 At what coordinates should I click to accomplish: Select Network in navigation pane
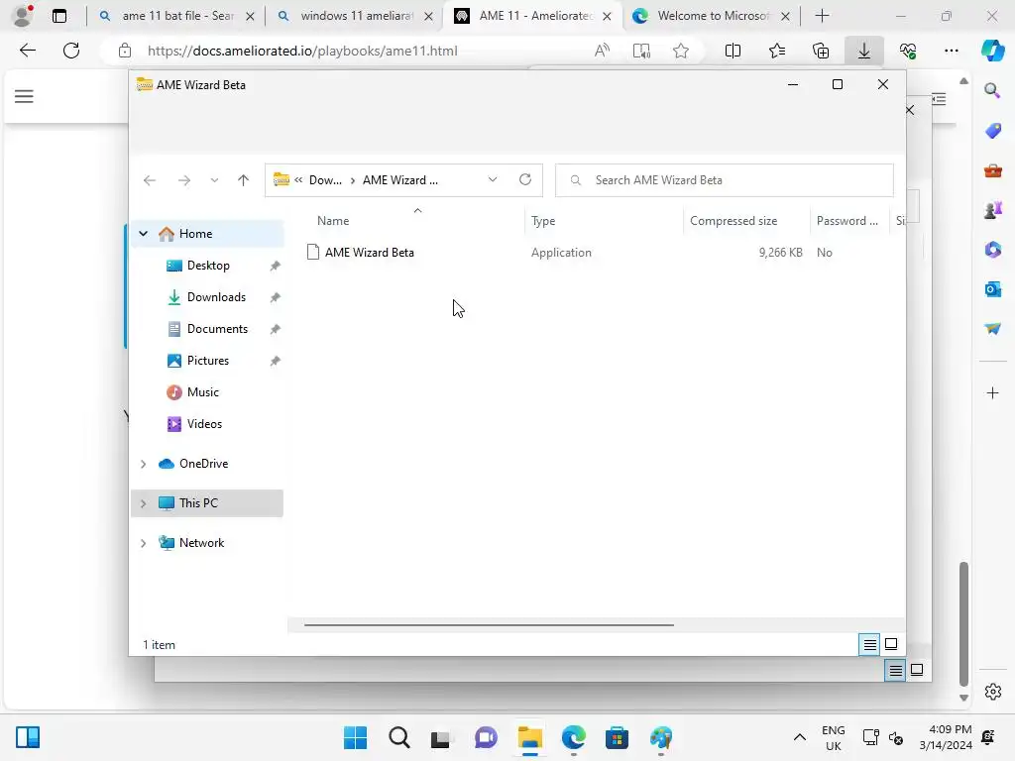pyautogui.click(x=201, y=543)
